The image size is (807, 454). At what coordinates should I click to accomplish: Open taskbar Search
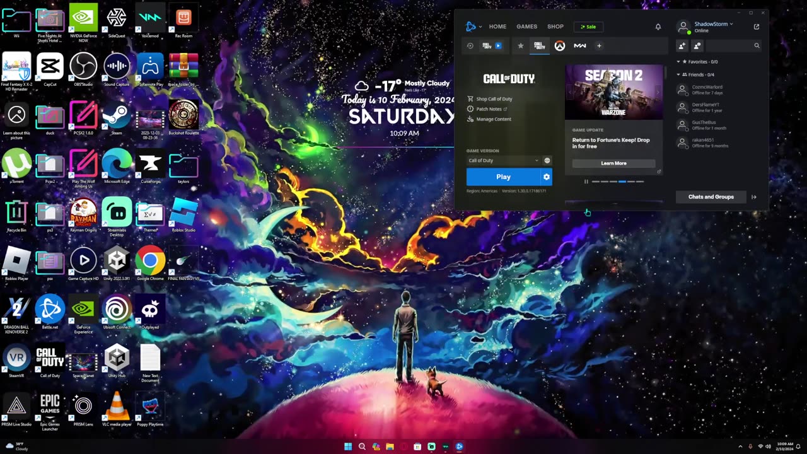362,446
